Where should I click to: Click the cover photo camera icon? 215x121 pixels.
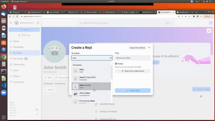coord(209,31)
